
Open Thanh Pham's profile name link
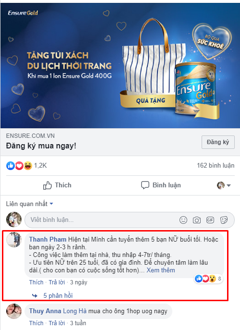48,239
